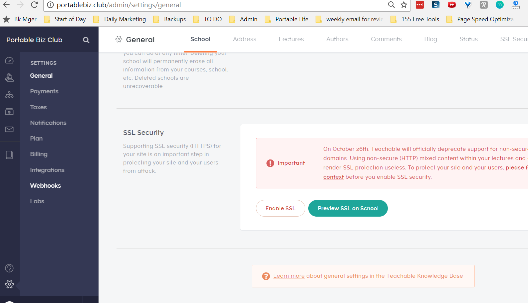Switch to the Authors tab
Image resolution: width=528 pixels, height=303 pixels.
[x=337, y=39]
